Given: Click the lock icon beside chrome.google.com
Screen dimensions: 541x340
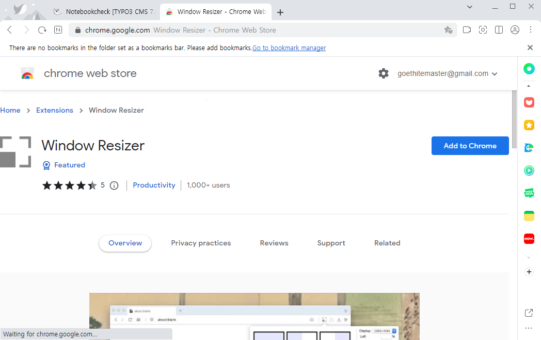Looking at the screenshot, I should [x=78, y=30].
